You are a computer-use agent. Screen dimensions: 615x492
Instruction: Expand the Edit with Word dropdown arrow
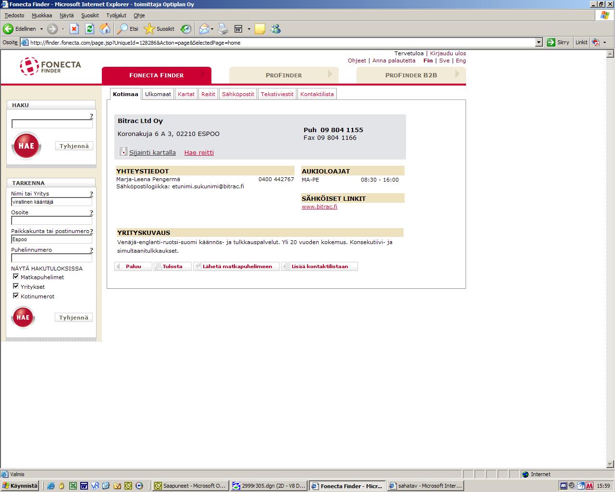coord(249,29)
